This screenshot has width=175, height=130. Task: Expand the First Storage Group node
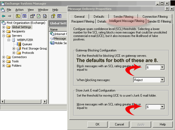14,49
